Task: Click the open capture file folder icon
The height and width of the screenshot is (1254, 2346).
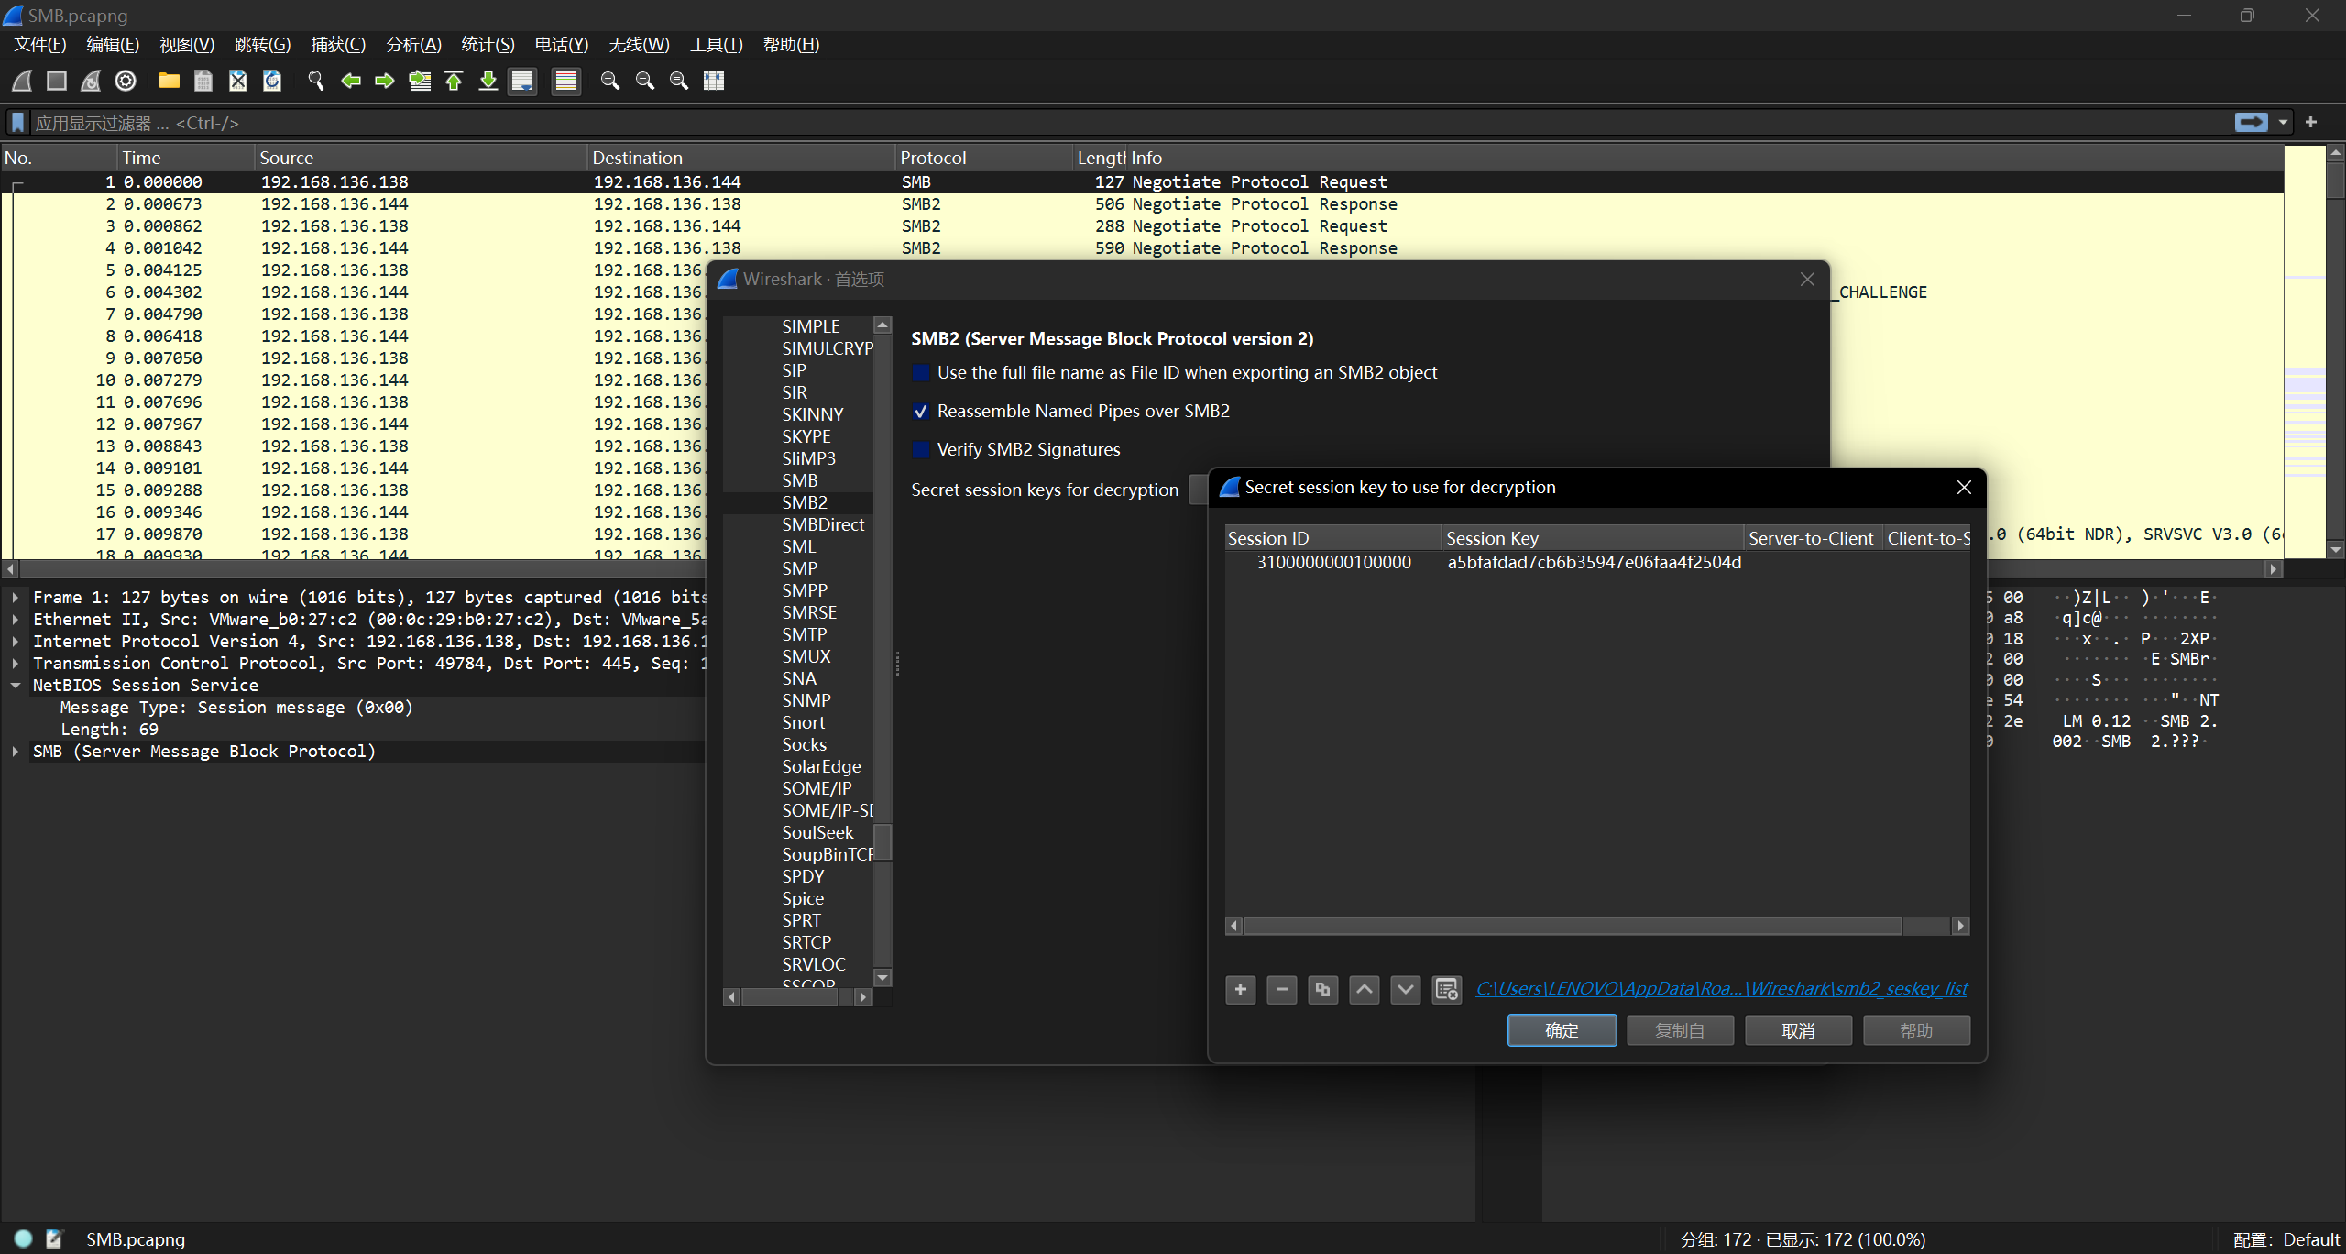Action: [169, 81]
